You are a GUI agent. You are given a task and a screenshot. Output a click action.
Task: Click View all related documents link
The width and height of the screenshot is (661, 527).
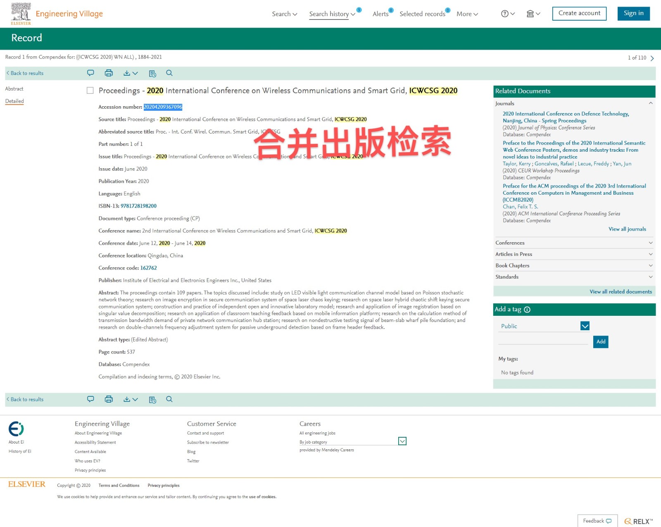coord(621,292)
